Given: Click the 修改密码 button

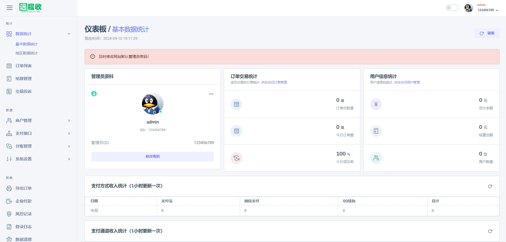Looking at the screenshot, I should tap(153, 157).
